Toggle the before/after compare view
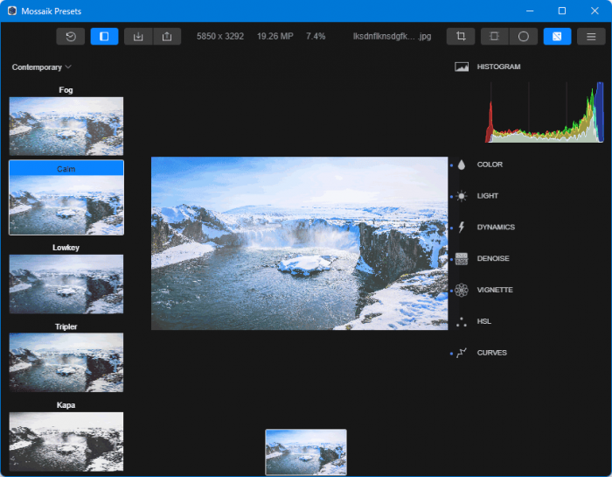Screen dimensions: 612x477 tap(104, 36)
